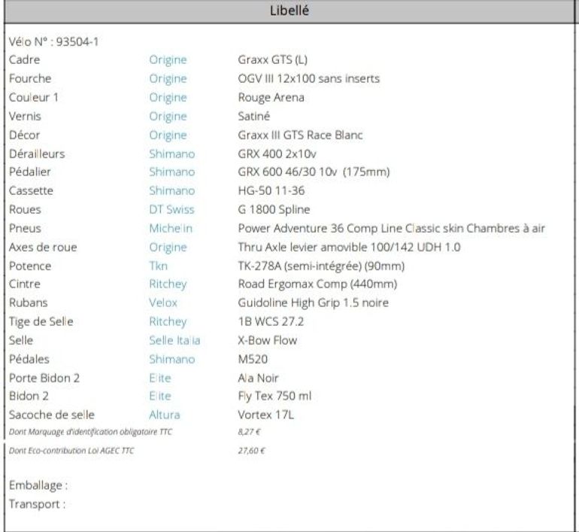Click Origine in Axes de roue row
Screen dimensions: 579x532
tap(168, 248)
